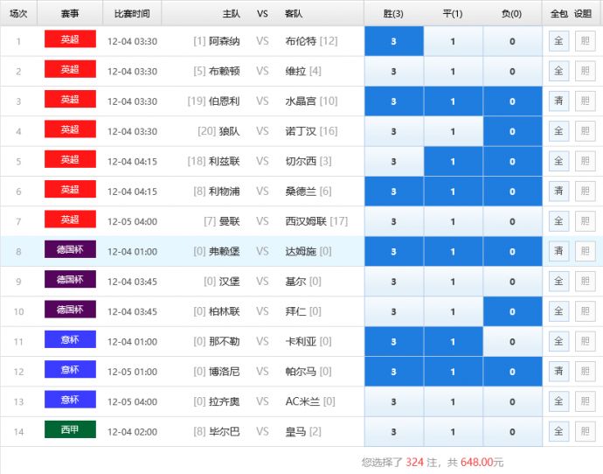Toggle lose (0) for 狼队 vs 诺丁汉
This screenshot has width=603, height=474.
512,131
